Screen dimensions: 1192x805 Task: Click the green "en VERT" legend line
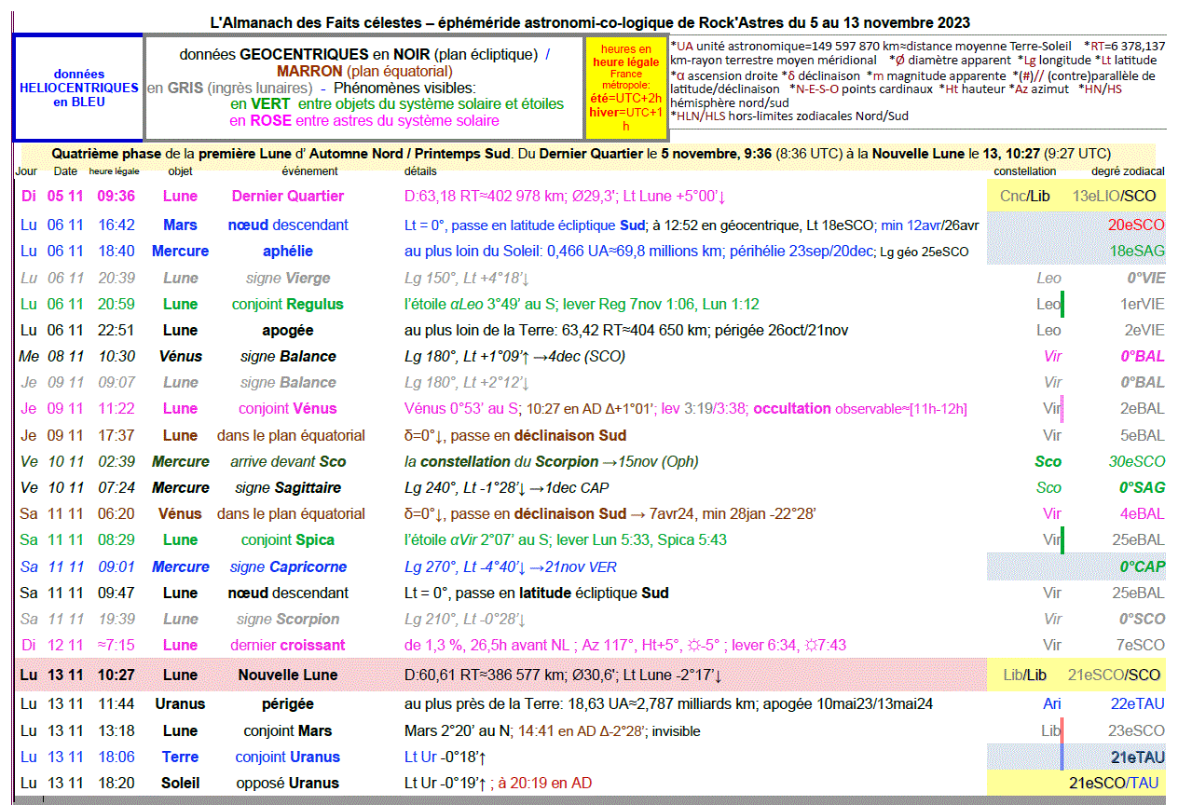(396, 104)
